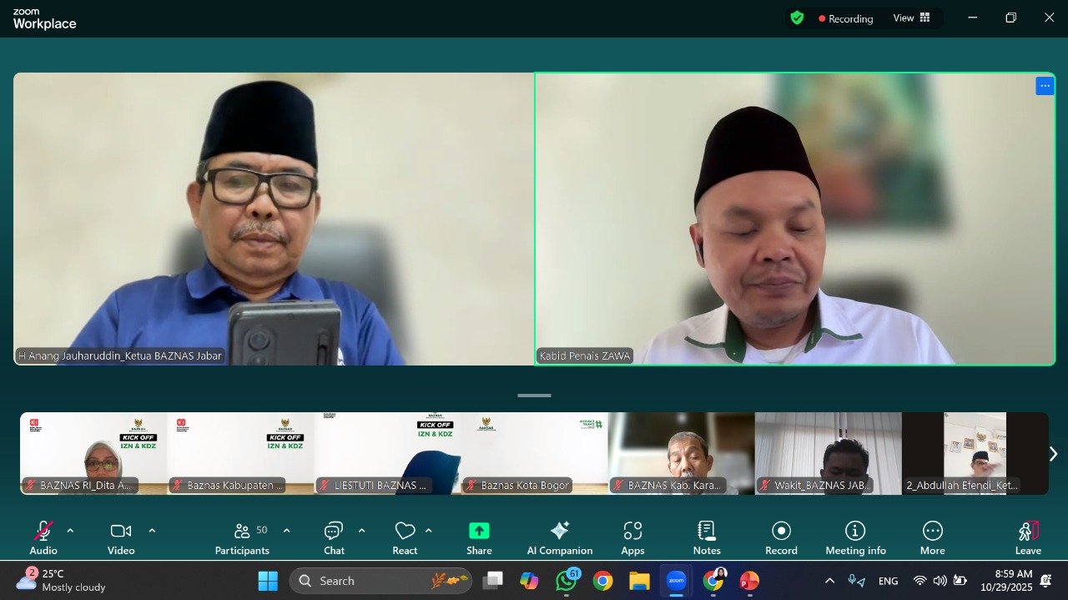Unmute the microphone Audio button
Image resolution: width=1068 pixels, height=600 pixels.
coord(43,537)
